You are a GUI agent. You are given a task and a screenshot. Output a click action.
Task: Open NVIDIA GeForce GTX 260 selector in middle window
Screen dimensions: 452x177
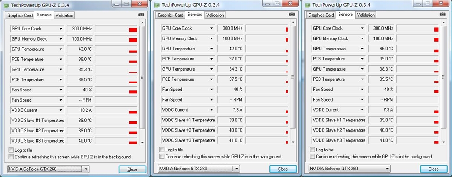[x=199, y=169]
